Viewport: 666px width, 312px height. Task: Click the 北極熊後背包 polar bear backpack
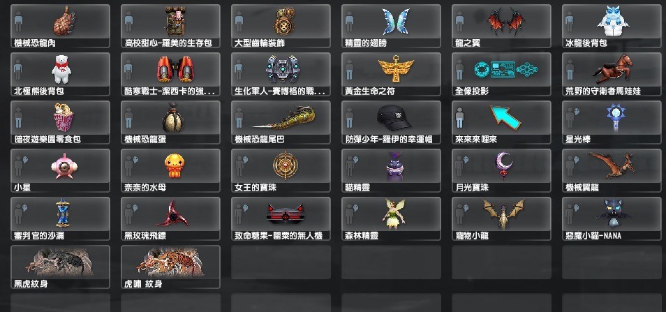pos(60,74)
